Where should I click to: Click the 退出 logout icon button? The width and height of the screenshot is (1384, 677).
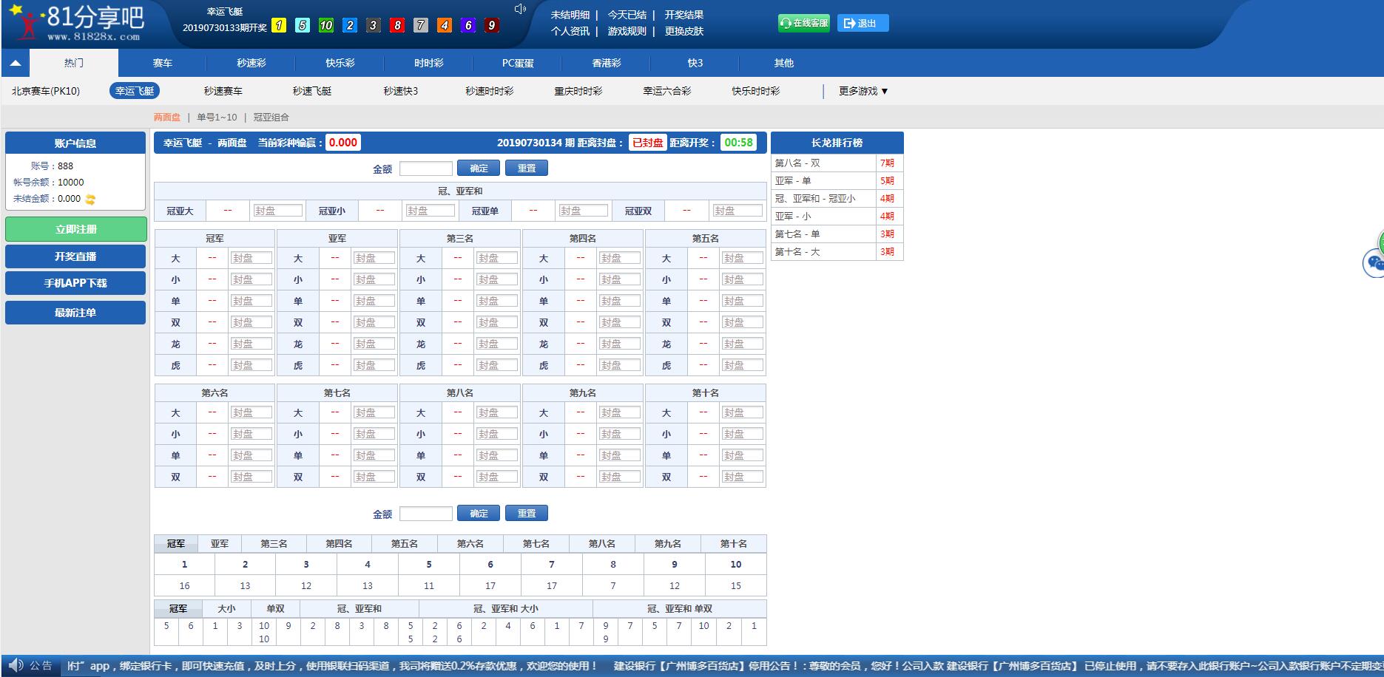click(863, 23)
